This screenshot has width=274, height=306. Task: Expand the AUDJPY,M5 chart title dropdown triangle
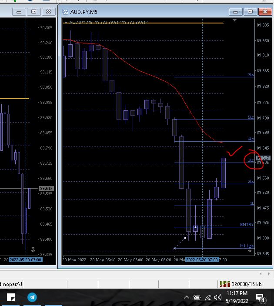point(66,22)
